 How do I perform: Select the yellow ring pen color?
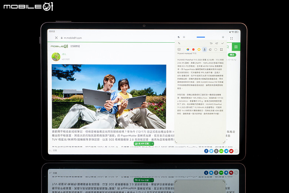[199, 49]
